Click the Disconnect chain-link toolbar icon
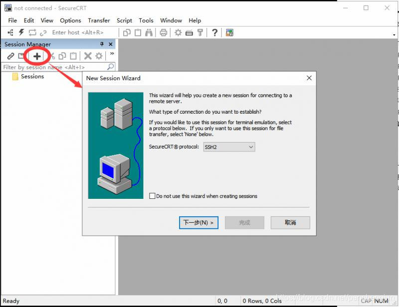Screen dimensions: 399x307 [x=43, y=33]
